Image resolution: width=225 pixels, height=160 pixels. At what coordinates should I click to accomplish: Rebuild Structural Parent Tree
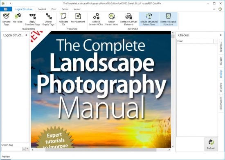(x=149, y=19)
